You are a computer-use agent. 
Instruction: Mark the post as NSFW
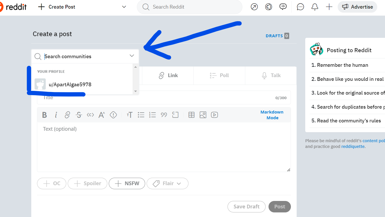(x=127, y=183)
